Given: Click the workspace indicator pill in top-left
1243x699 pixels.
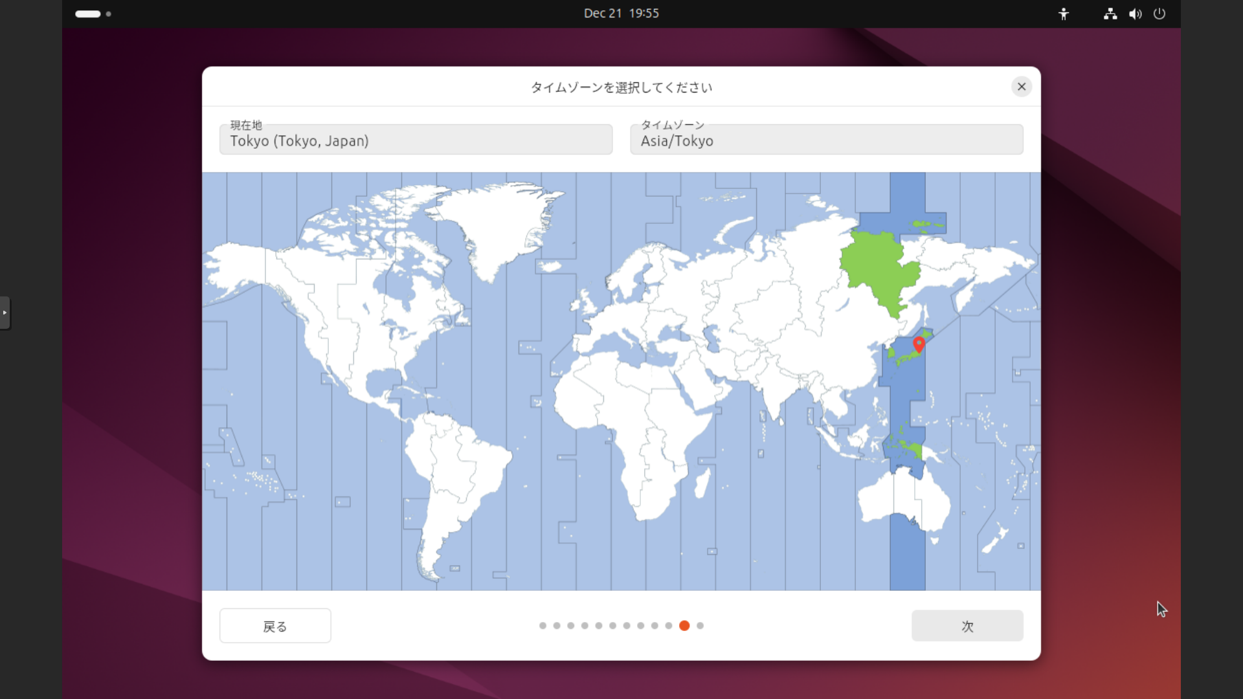Looking at the screenshot, I should click(88, 14).
